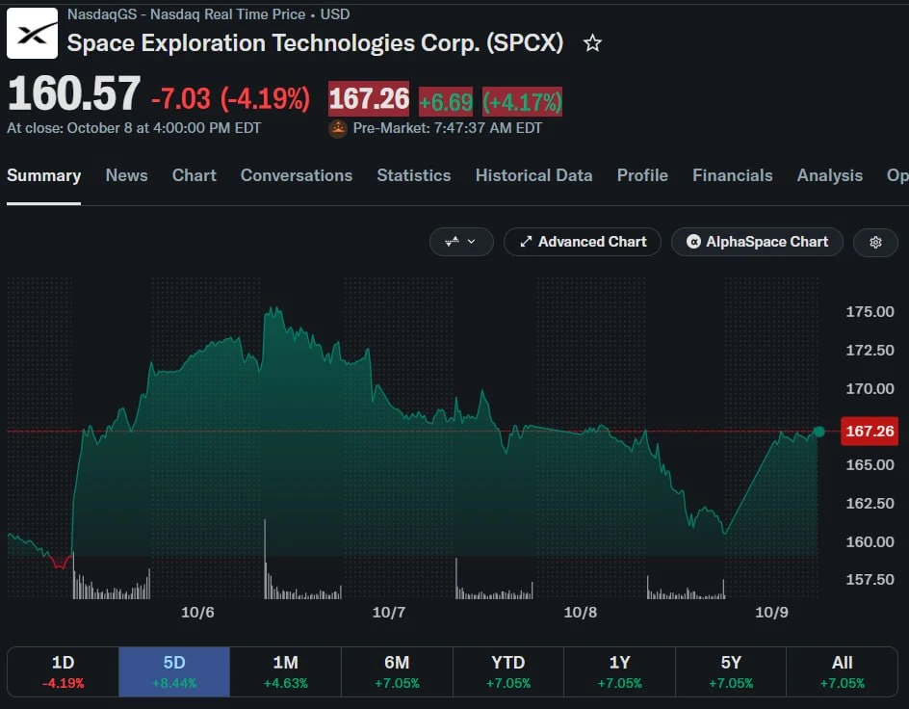Open the AlphaSpace Chart button
This screenshot has height=709, width=909.
[x=757, y=242]
